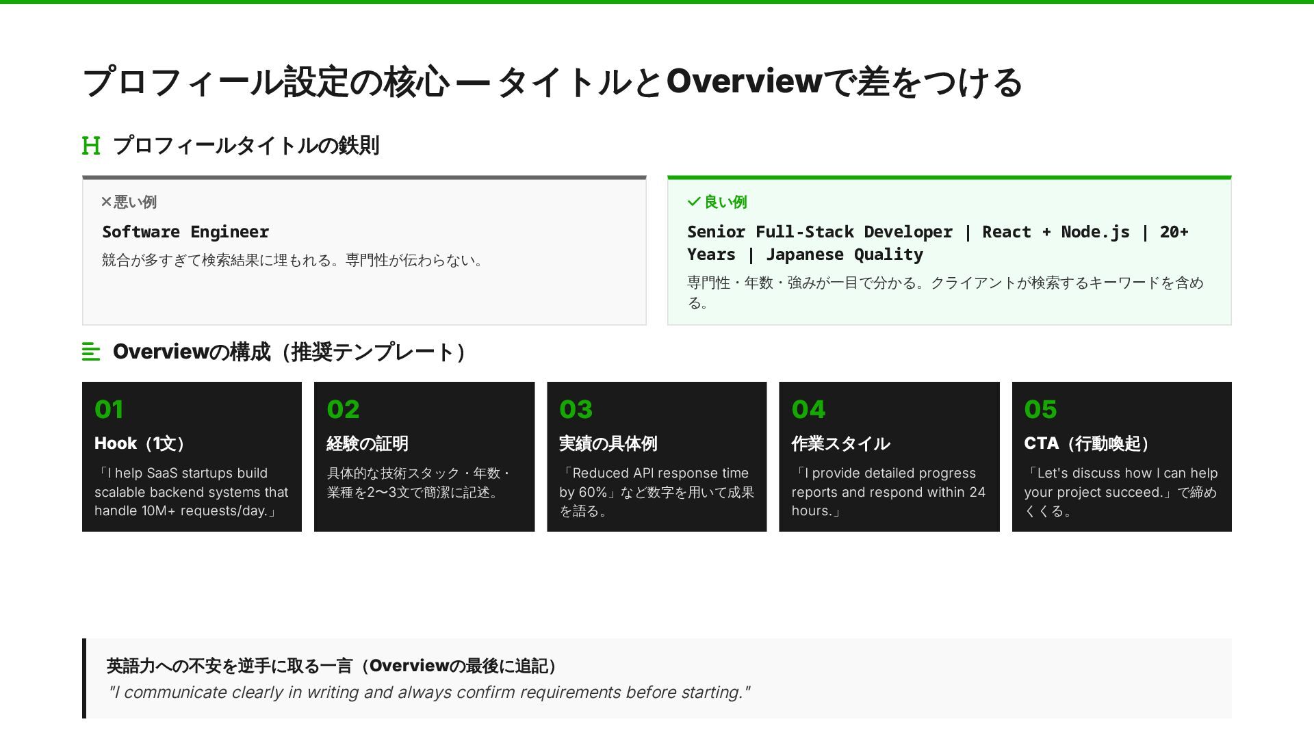Viewport: 1314px width, 739px height.
Task: Click the green 05 number badge
Action: coord(1040,409)
